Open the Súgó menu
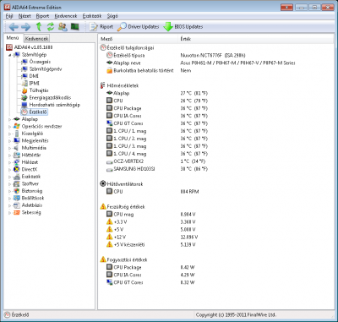 pyautogui.click(x=112, y=16)
